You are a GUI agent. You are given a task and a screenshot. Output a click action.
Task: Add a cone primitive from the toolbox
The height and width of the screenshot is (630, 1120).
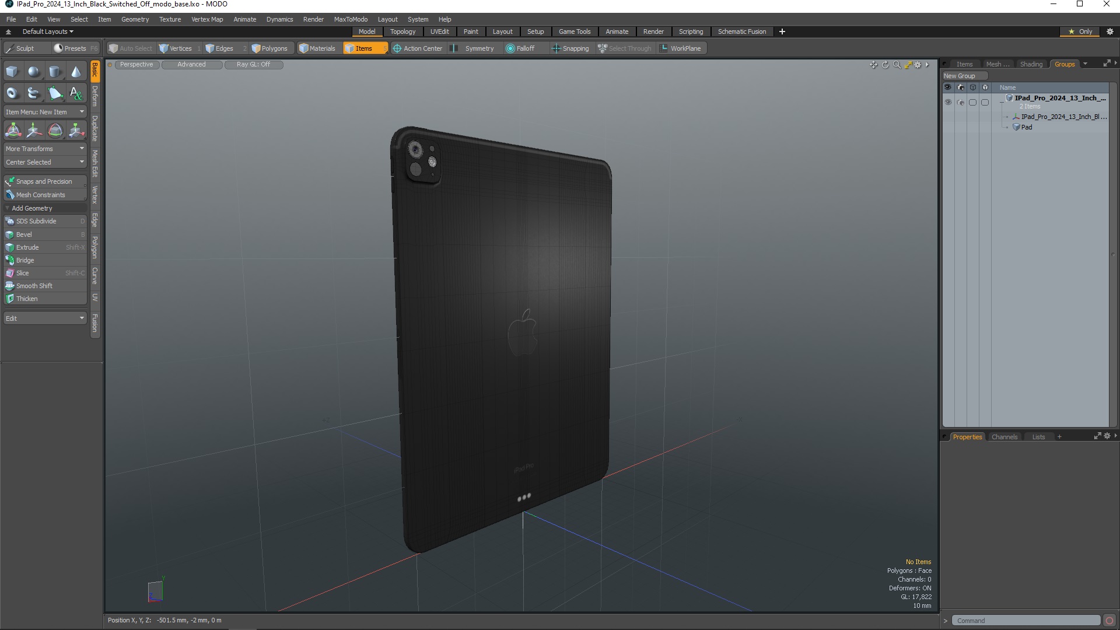tap(76, 72)
